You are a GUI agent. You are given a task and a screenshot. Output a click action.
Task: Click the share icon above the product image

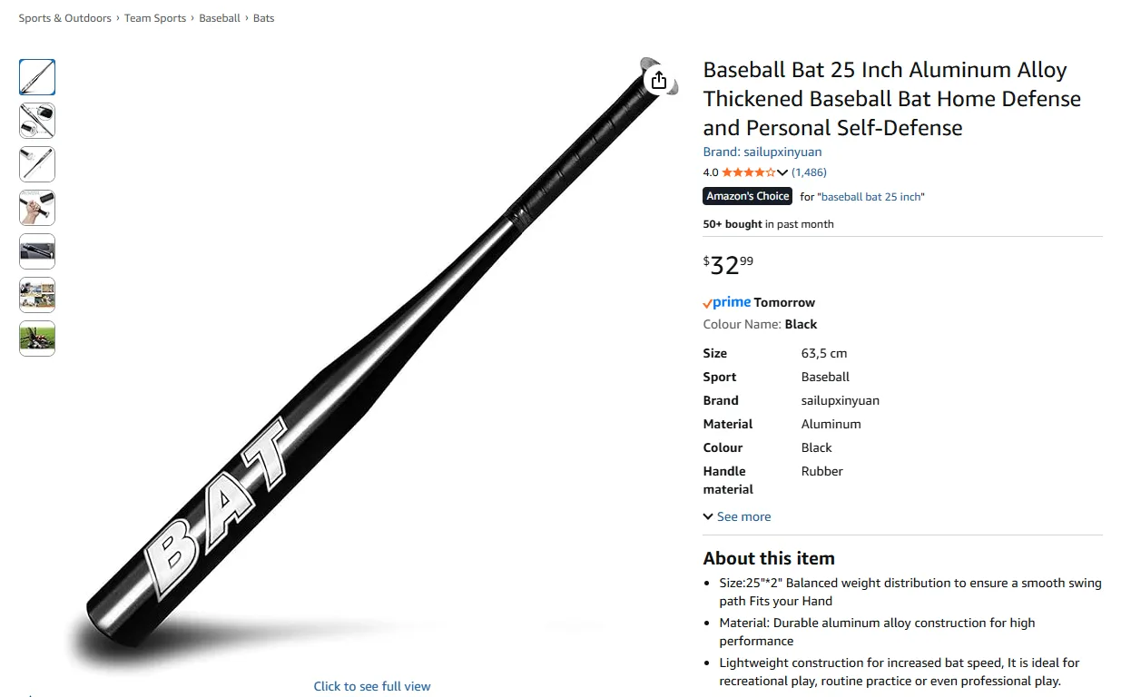click(658, 80)
